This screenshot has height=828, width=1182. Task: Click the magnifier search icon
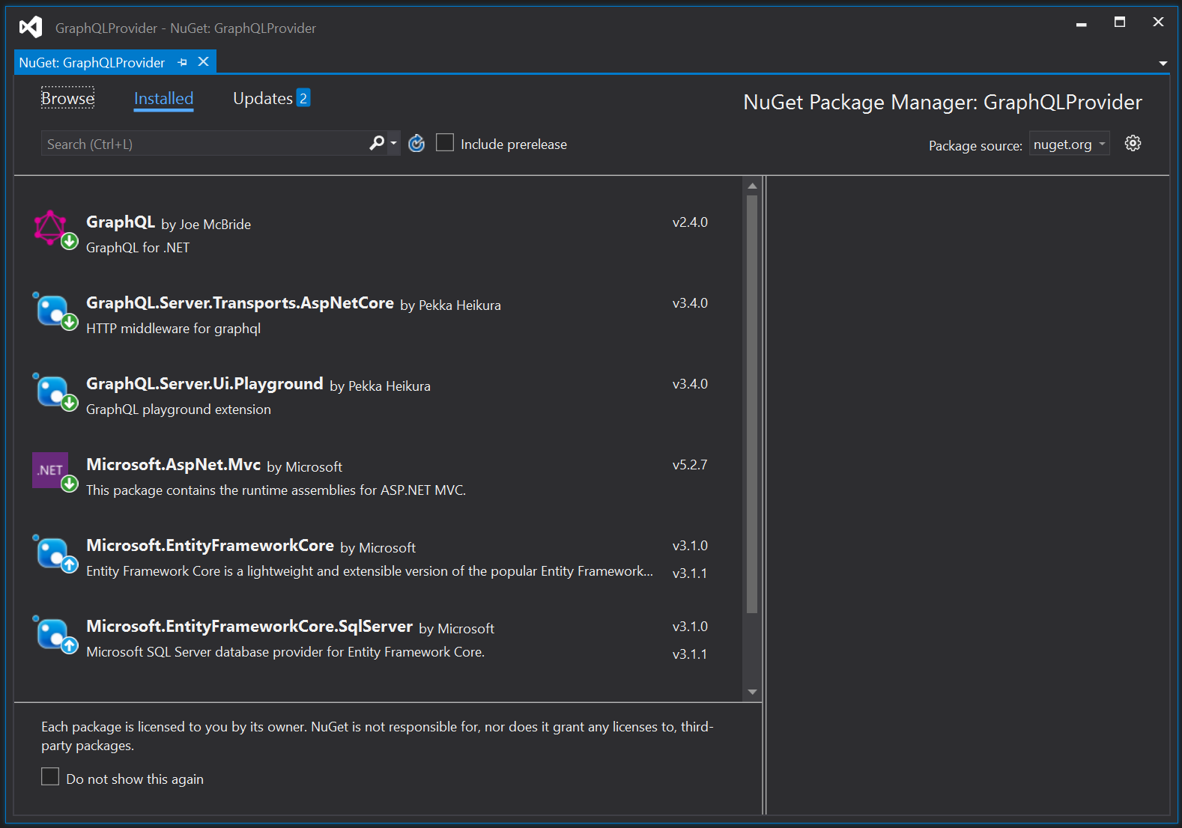pos(377,143)
